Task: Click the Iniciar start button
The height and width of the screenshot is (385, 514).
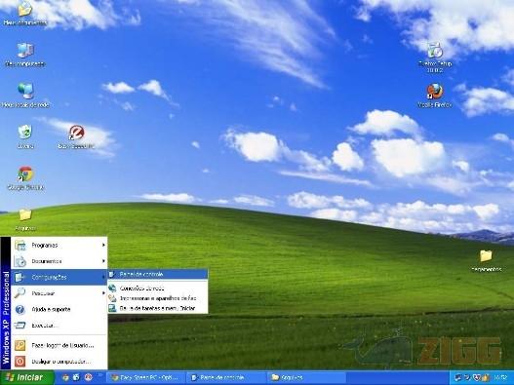Action: click(x=26, y=377)
